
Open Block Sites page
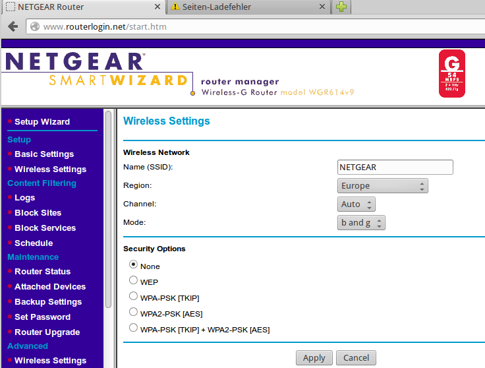click(38, 213)
